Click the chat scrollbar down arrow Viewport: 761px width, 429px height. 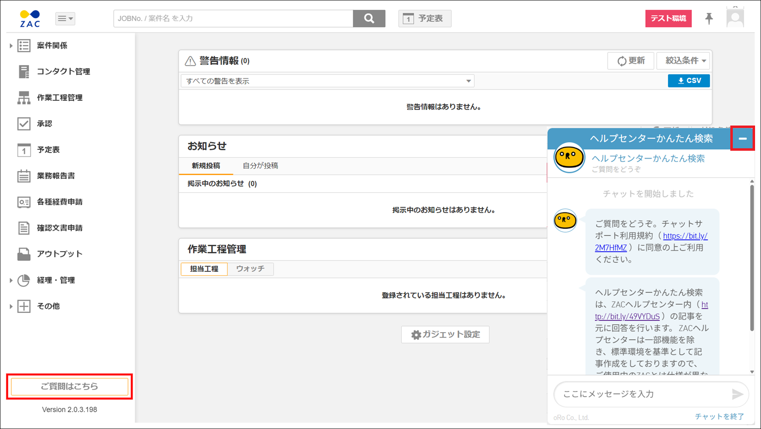(752, 372)
